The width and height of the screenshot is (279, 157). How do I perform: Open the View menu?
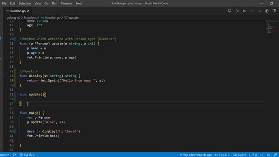pos(37,3)
